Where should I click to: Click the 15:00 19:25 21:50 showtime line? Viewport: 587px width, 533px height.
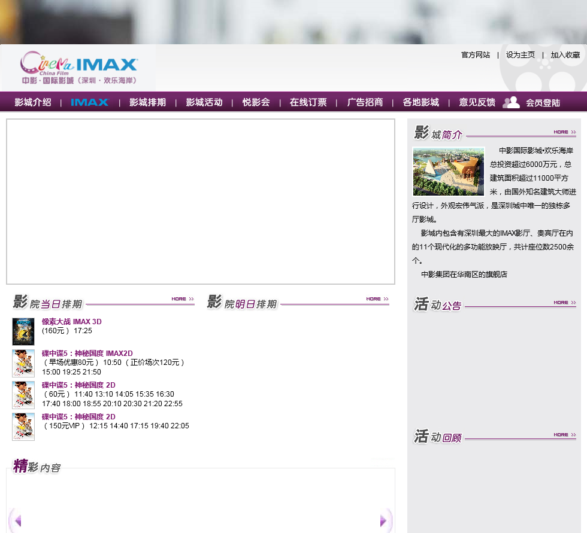pyautogui.click(x=71, y=372)
